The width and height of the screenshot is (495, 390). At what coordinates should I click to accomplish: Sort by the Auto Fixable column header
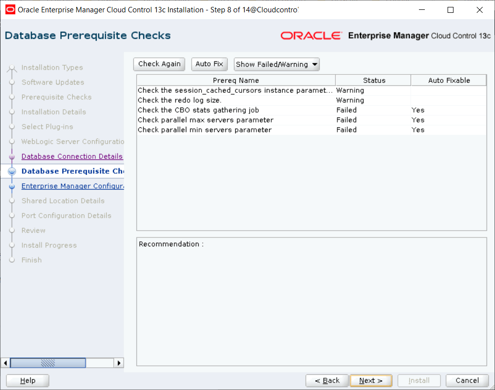coord(449,80)
